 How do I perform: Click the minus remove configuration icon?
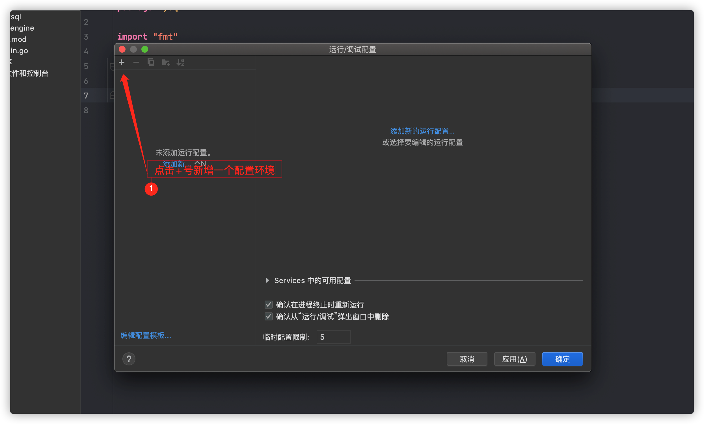(136, 62)
